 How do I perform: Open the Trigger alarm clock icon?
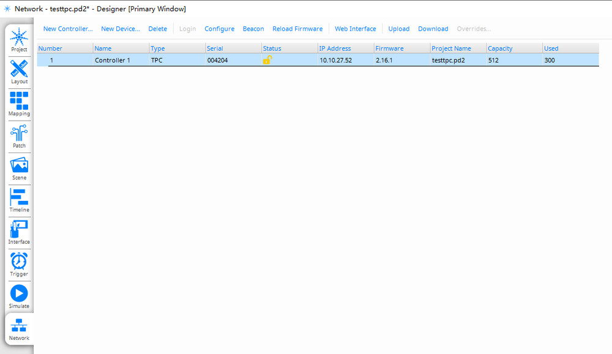(x=19, y=262)
